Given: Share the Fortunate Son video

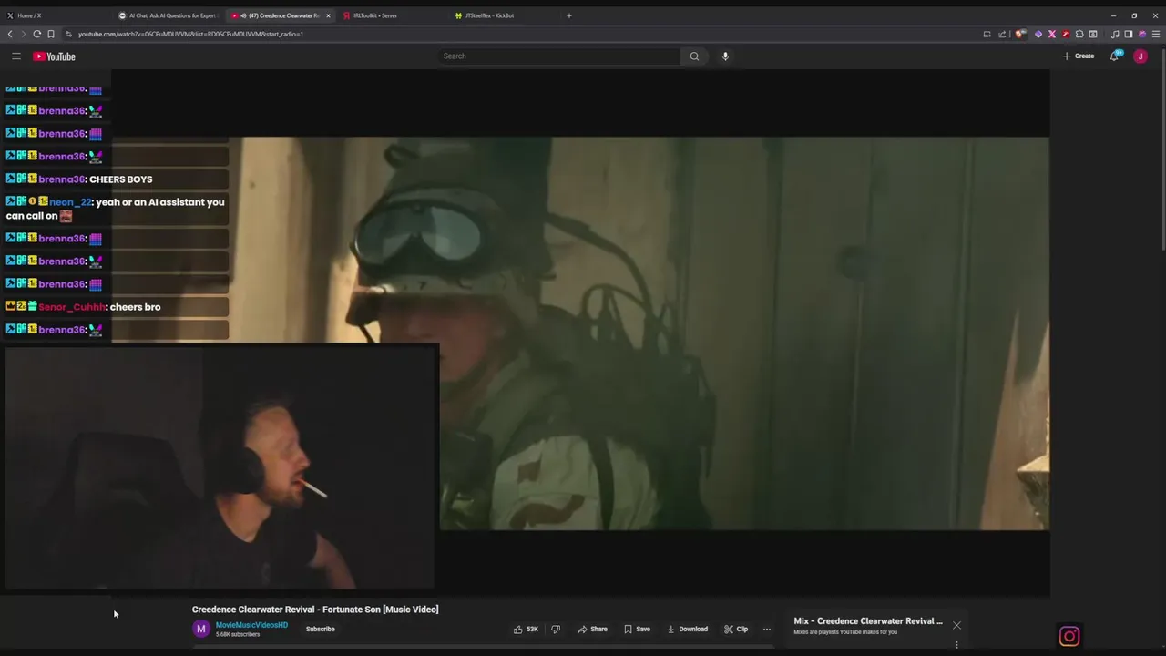Looking at the screenshot, I should [x=593, y=629].
